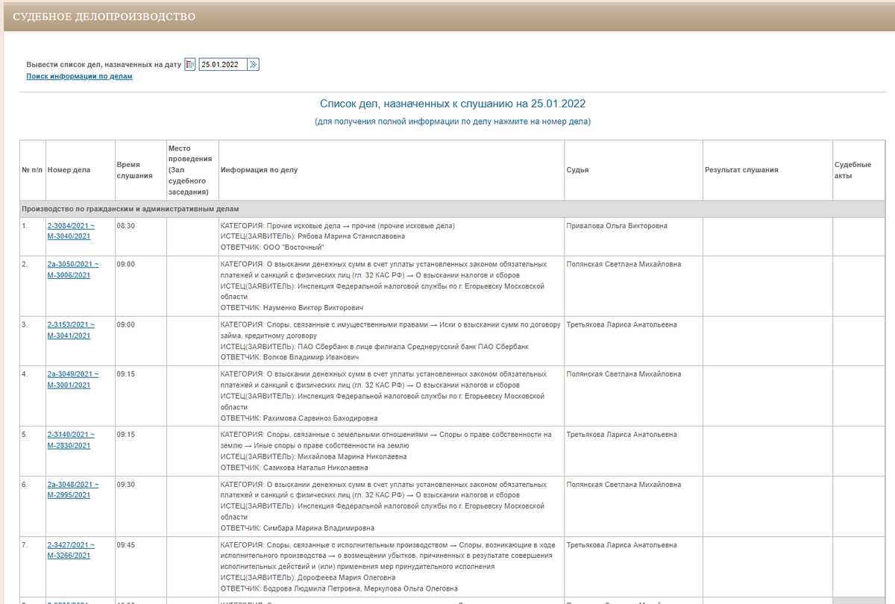Viewport: 895px width, 604px height.
Task: Open the 'Поиск информации по делам' link
Action: coord(79,76)
